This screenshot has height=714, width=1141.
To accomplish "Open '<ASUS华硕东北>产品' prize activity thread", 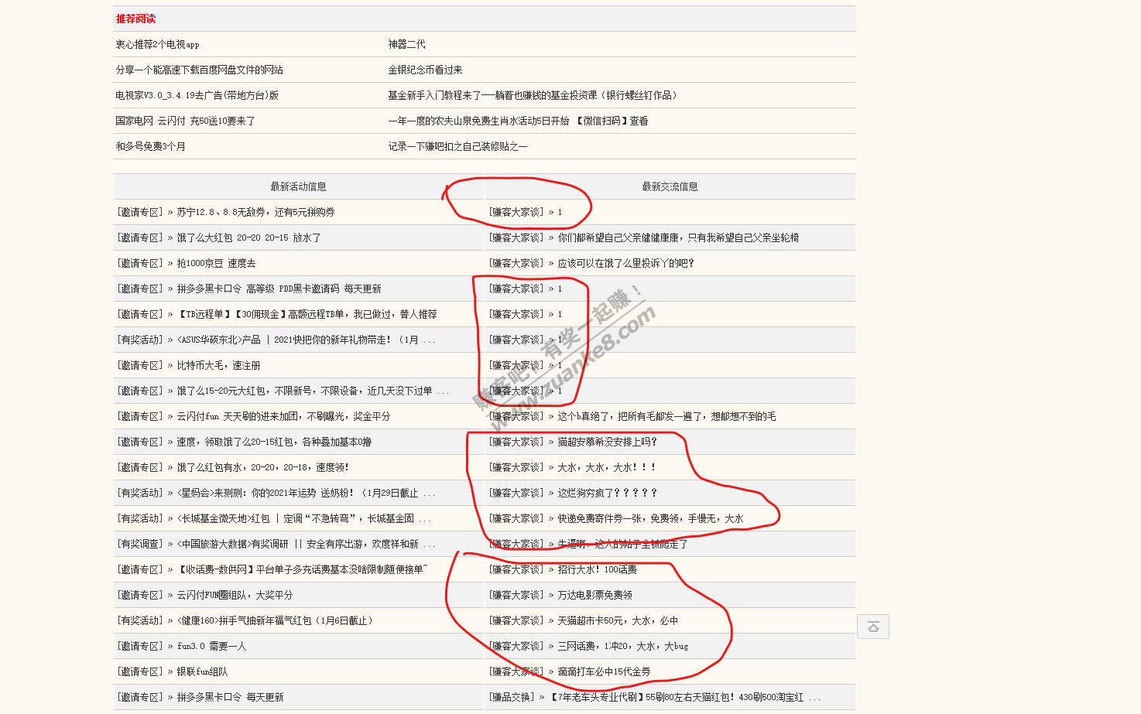I will (x=307, y=340).
